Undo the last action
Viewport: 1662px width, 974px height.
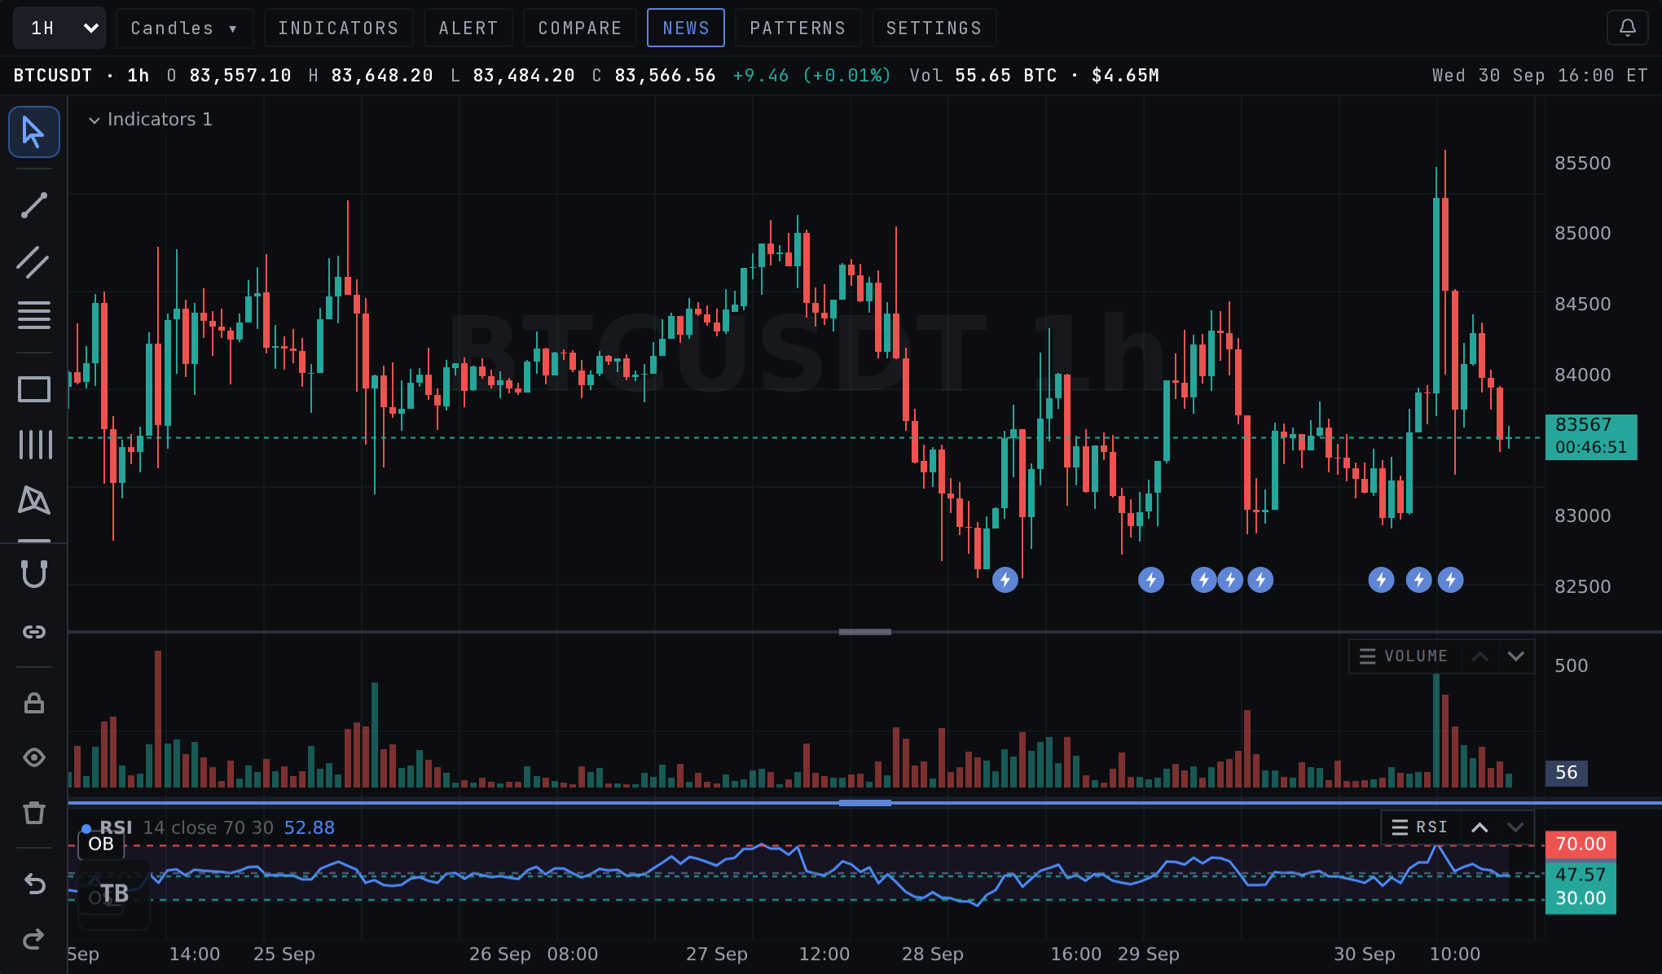(33, 884)
